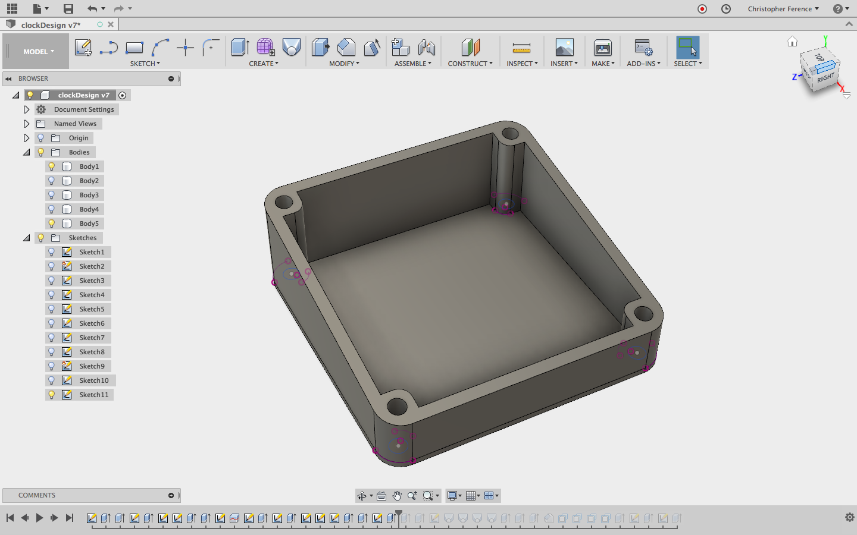Choose the Rectangle sketch tool
857x535 pixels.
[135, 48]
